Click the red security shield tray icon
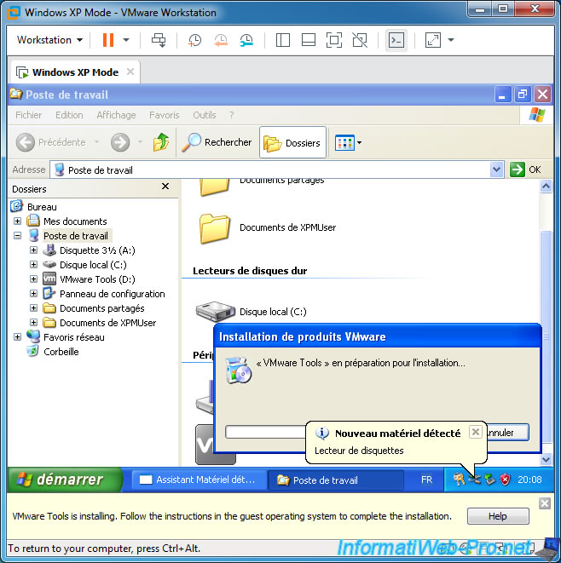561x563 pixels. [505, 480]
